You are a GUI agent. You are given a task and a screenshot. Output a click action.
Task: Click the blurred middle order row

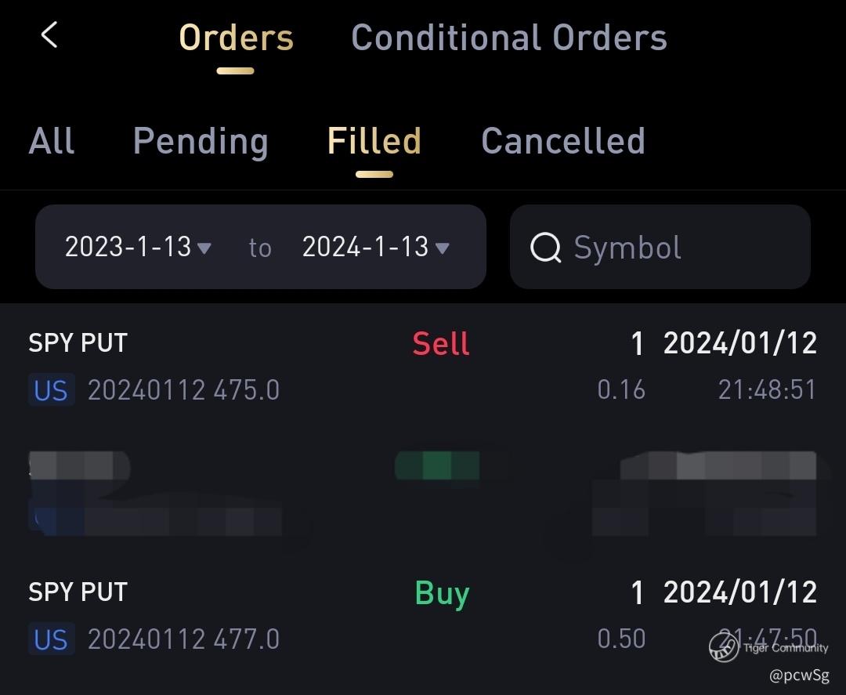click(x=423, y=490)
